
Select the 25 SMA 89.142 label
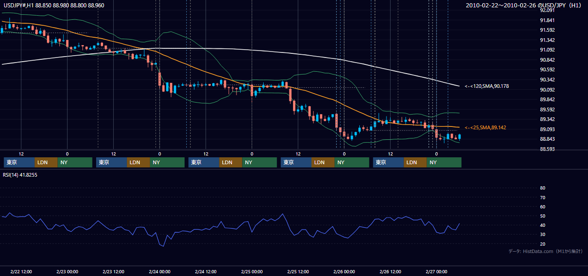coord(485,127)
